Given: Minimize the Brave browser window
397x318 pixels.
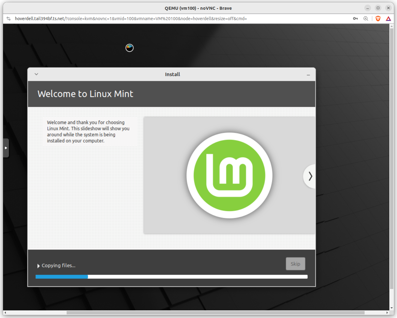Looking at the screenshot, I should pos(368,8).
